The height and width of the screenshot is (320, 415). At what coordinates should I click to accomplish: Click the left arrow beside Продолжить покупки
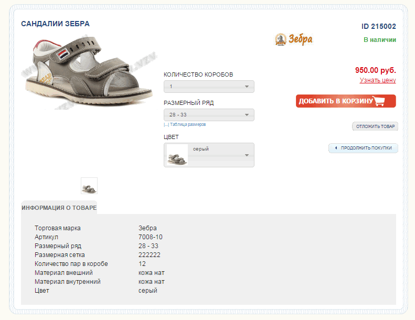coord(336,148)
